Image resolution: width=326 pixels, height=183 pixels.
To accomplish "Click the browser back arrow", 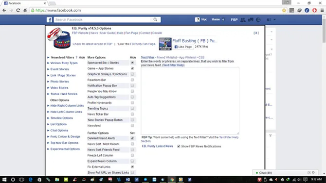I will point(4,10).
